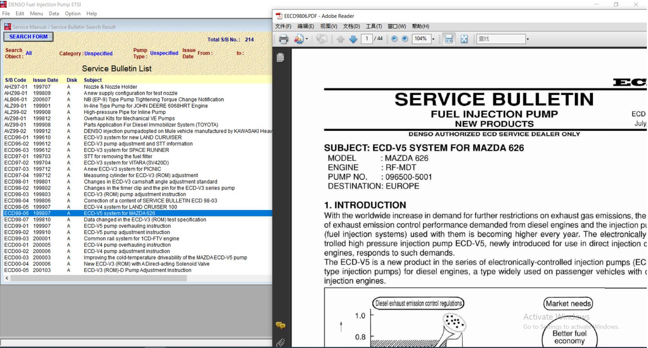The height and width of the screenshot is (348, 648).
Task: Switch to fit one full page view
Action: tap(464, 39)
